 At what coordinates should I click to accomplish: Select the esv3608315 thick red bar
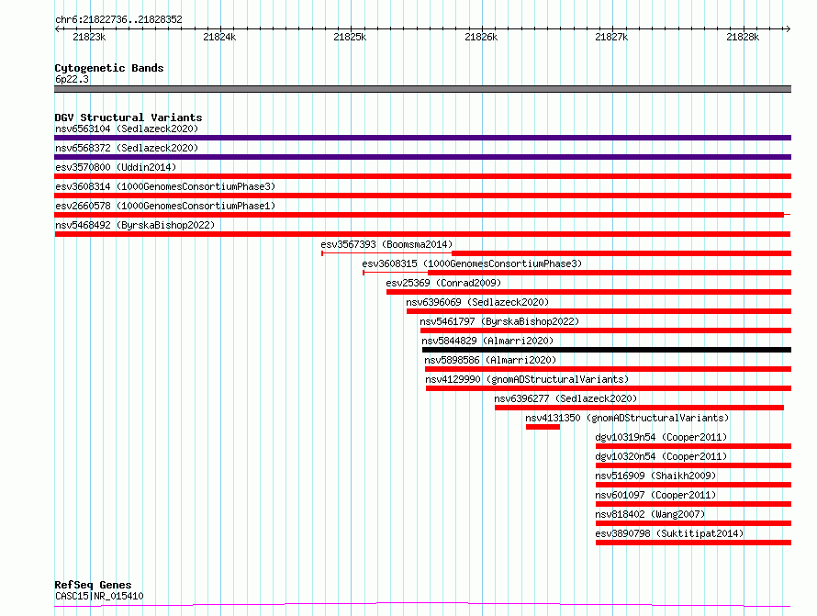610,273
